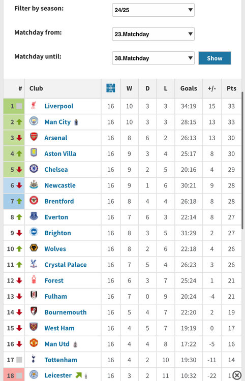The image size is (245, 381).
Task: Click the trophy icon beside Man City
Action: coord(76,122)
